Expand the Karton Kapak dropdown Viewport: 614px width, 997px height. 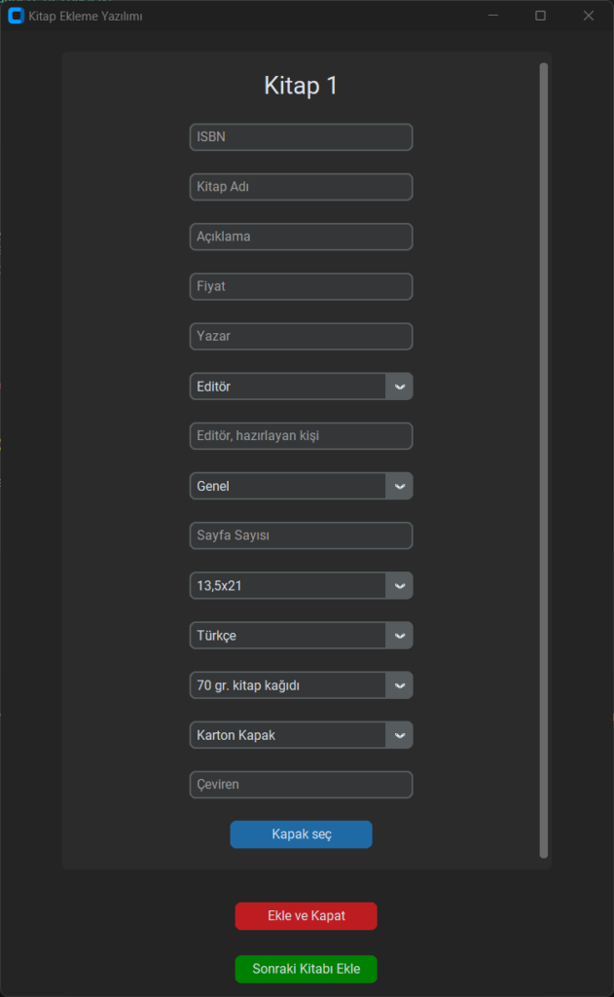coord(399,735)
